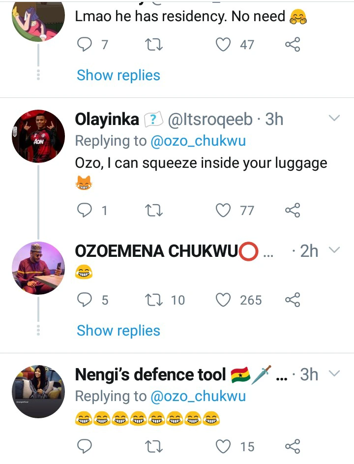The width and height of the screenshot is (354, 464).
Task: Open Olayinka's profile picture
Action: 38,136
